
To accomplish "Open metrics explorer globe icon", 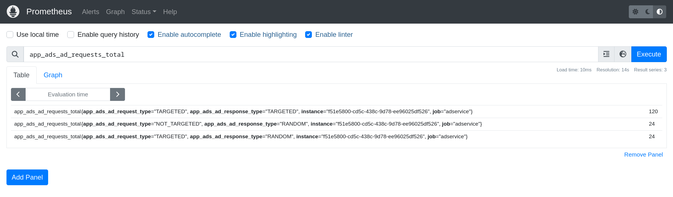I will tap(623, 54).
